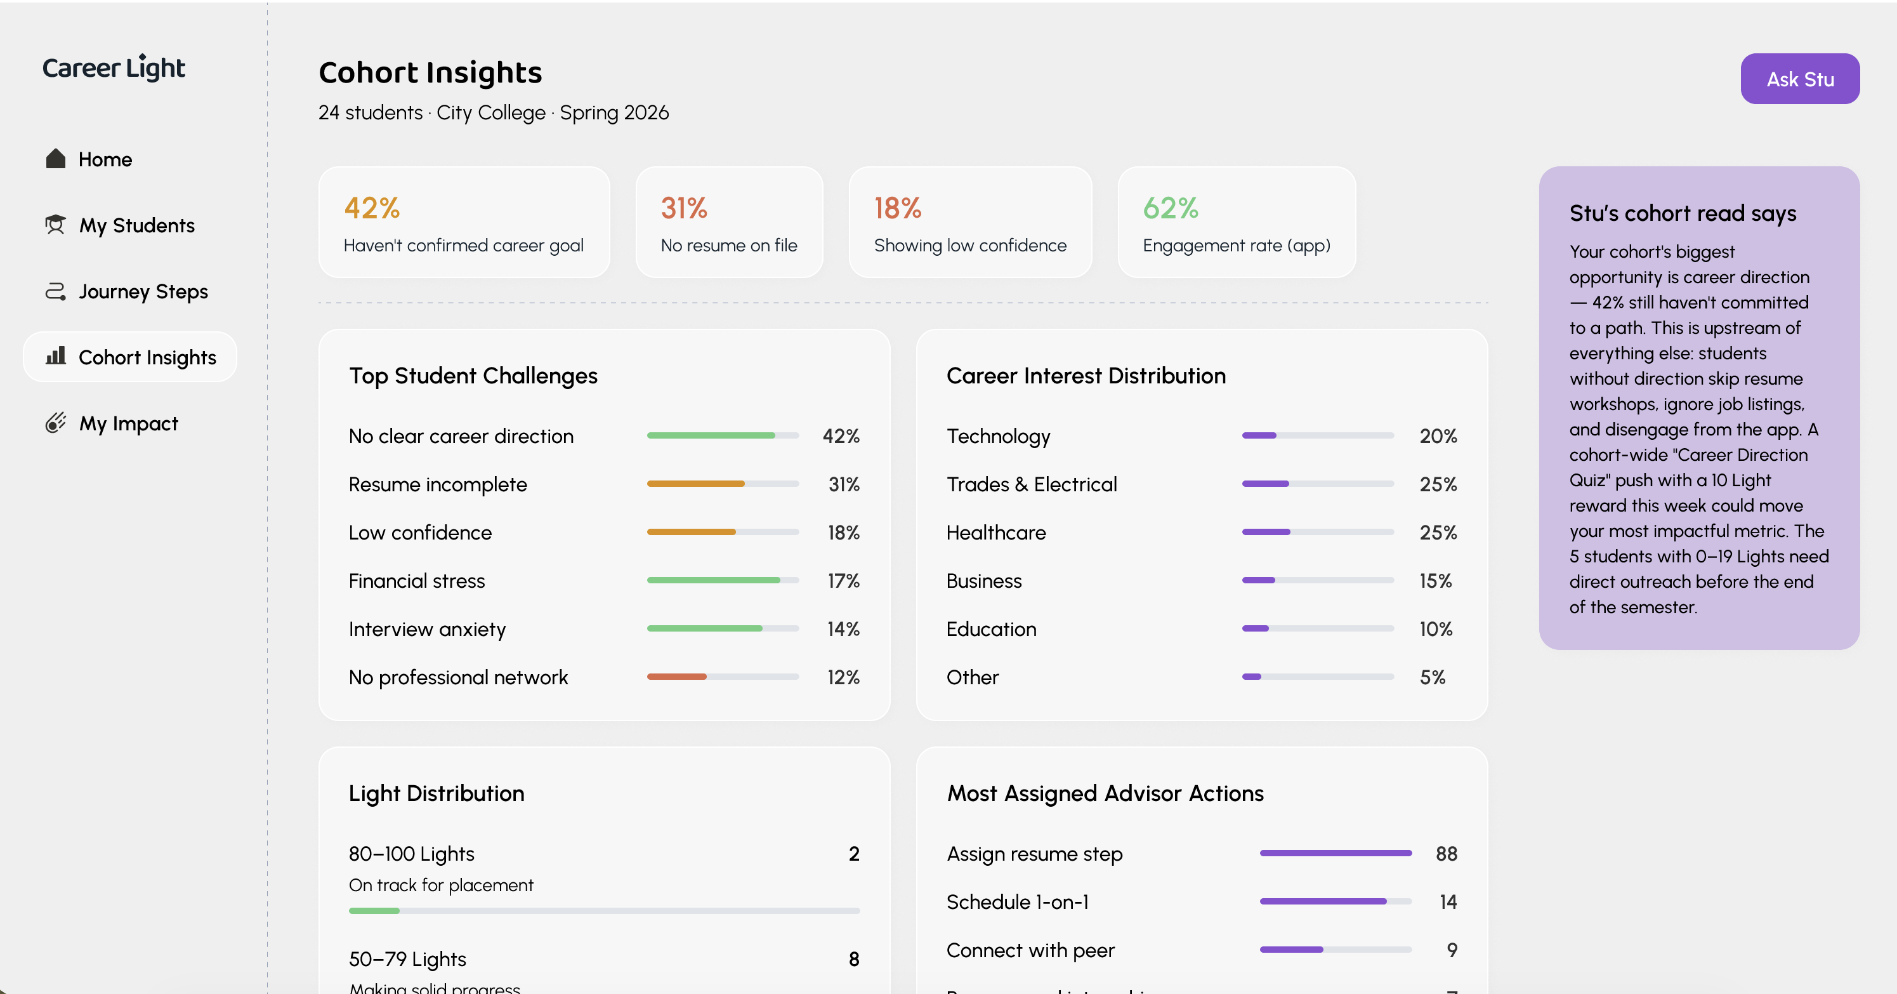
Task: Open the 62% engagement rate card
Action: coord(1237,223)
